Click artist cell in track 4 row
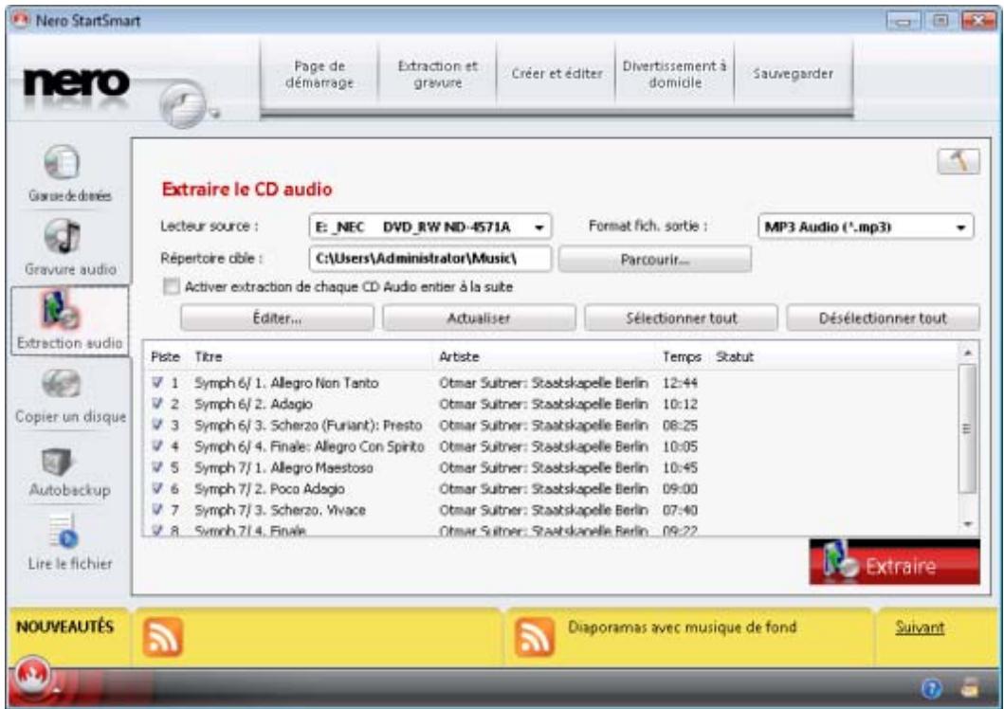The image size is (1004, 709). tap(543, 446)
